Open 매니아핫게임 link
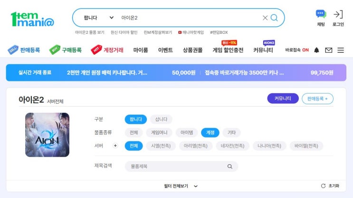 (x=191, y=32)
